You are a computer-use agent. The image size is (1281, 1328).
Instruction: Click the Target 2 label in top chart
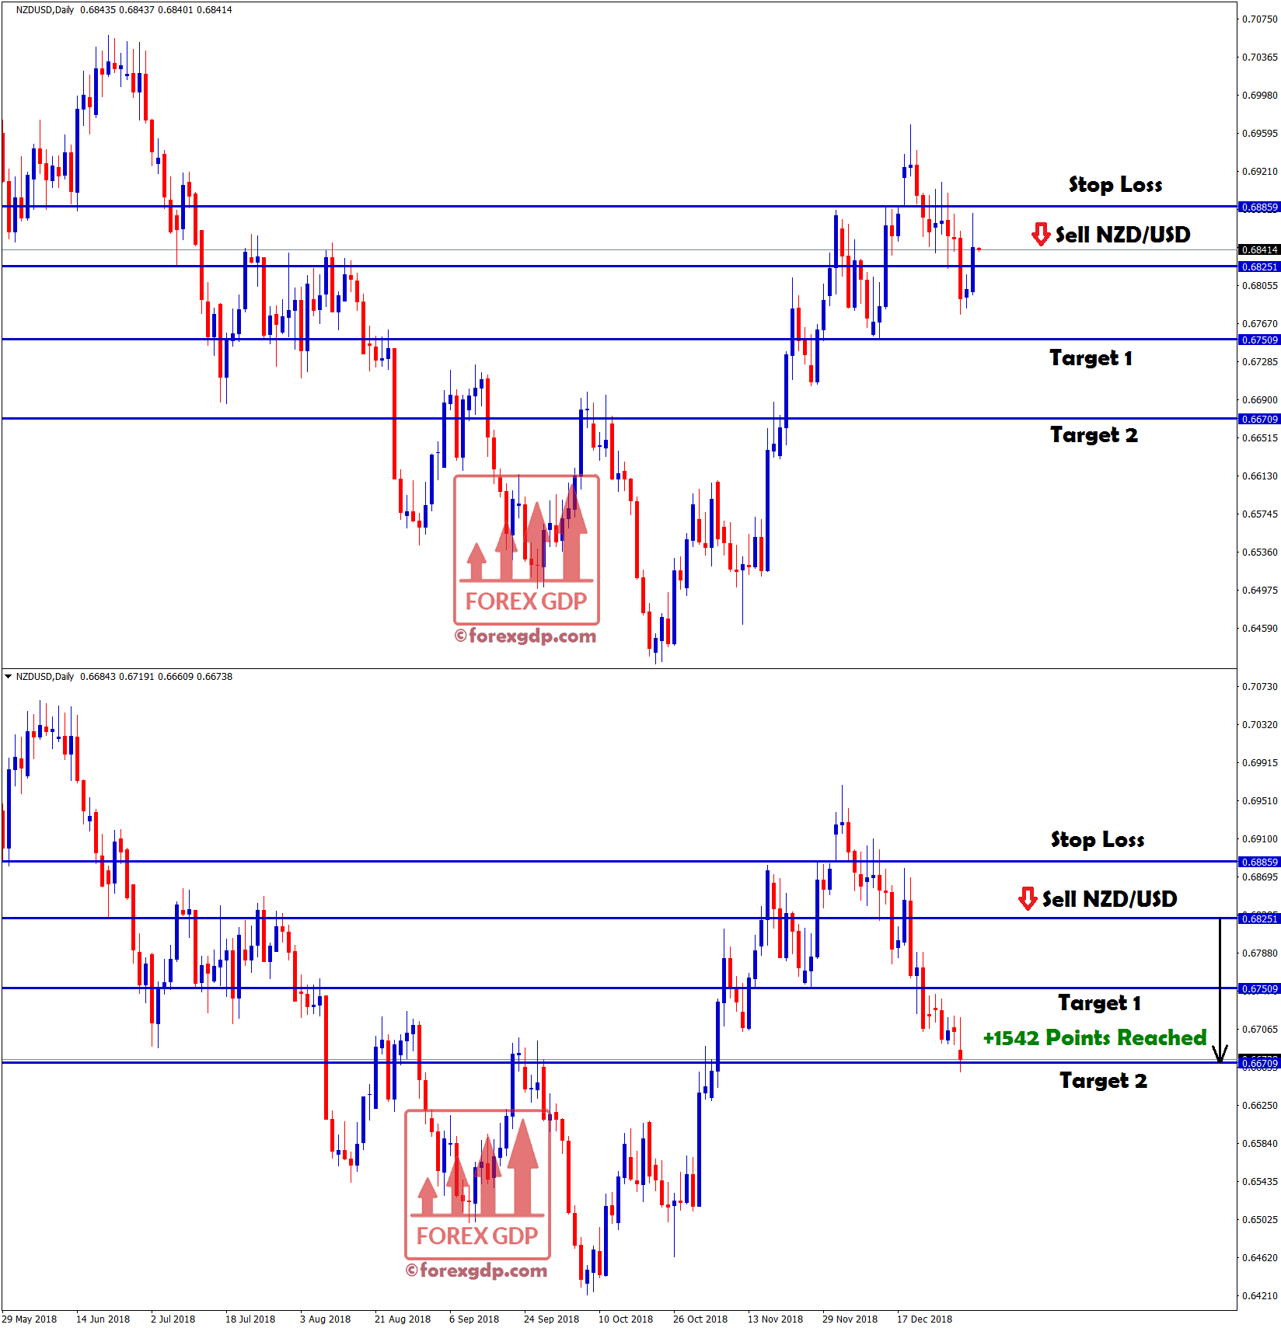pos(1094,435)
